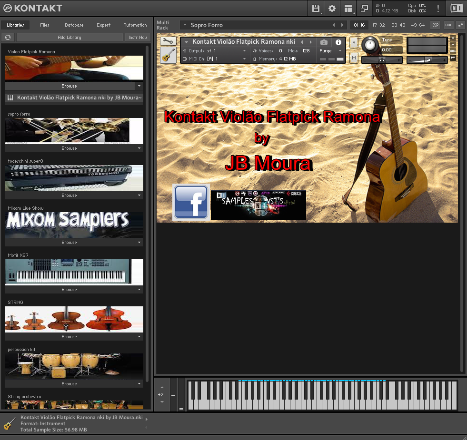The height and width of the screenshot is (440, 467).
Task: Click the libraries panel scrollbar
Action: 147,214
